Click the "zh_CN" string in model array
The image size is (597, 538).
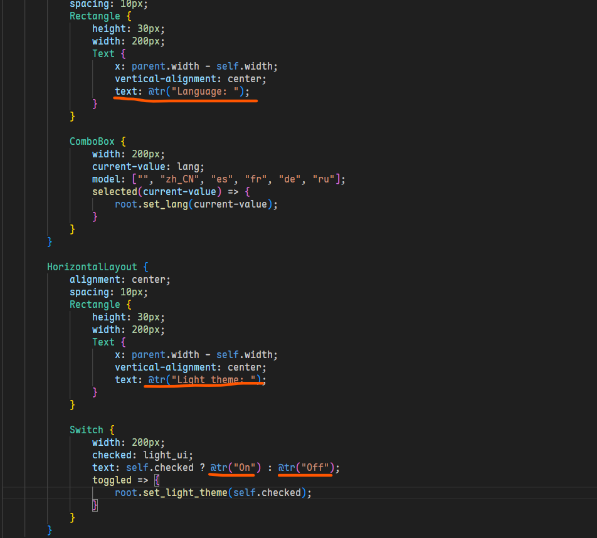(x=180, y=179)
